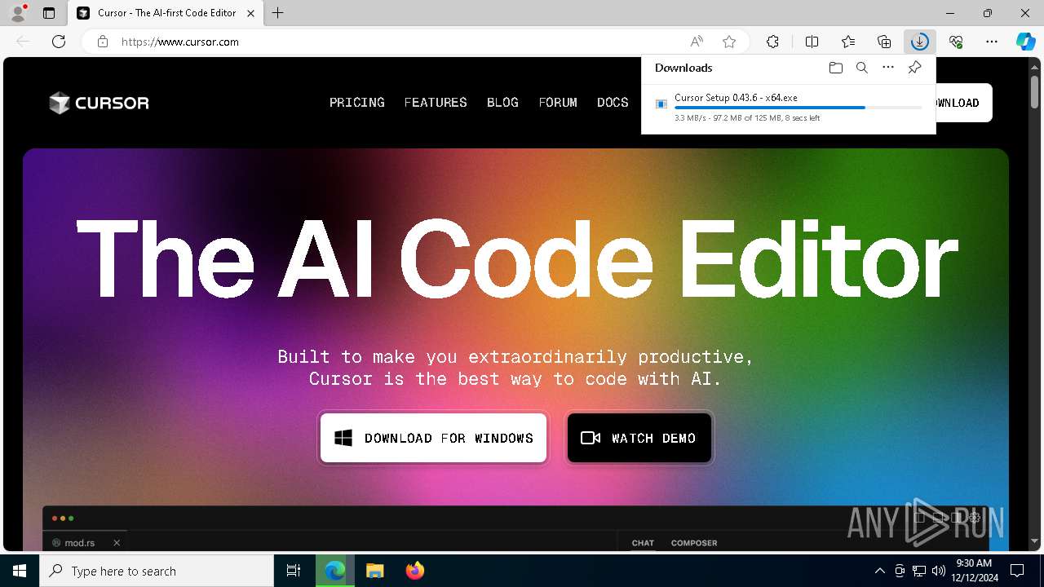This screenshot has width=1044, height=587.
Task: Open the PRICING nav link
Action: [357, 103]
